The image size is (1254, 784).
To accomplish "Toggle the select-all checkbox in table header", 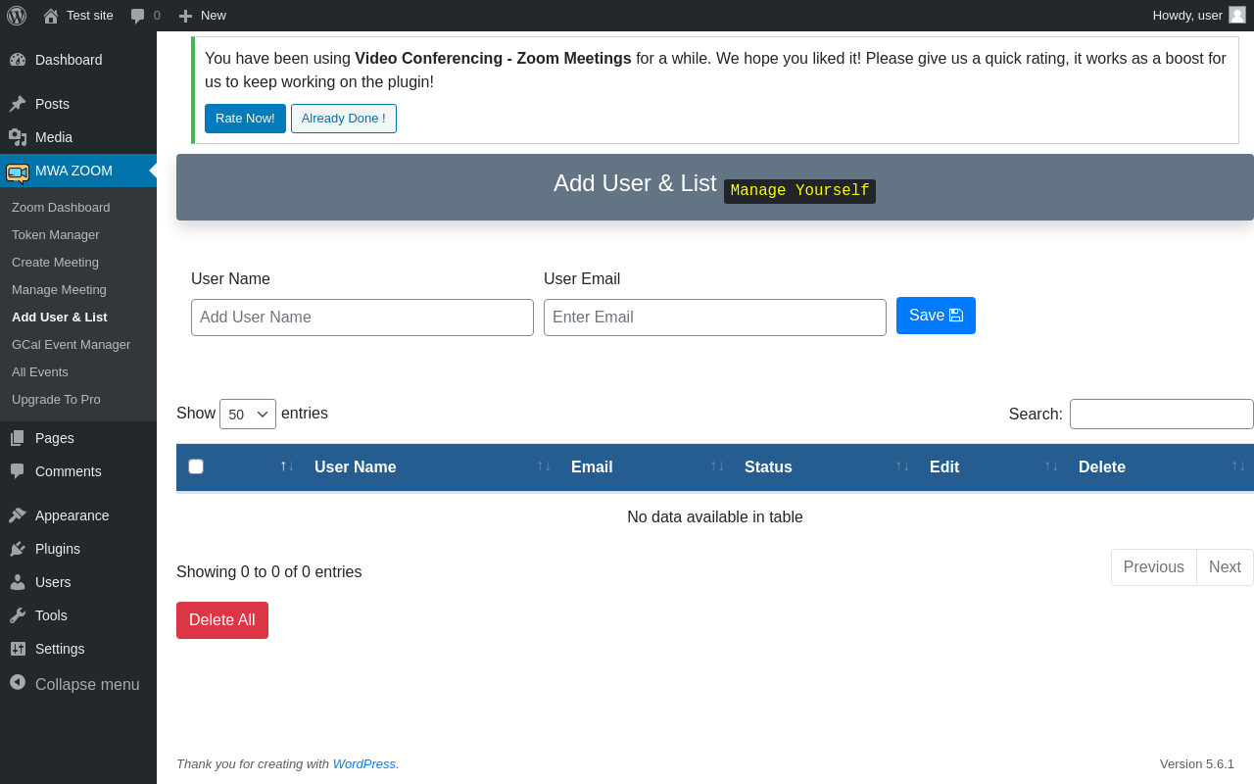I will (196, 466).
